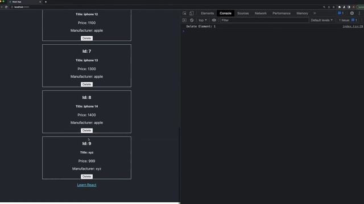
Task: Click the 'Price: 1300' text
Action: click(x=86, y=69)
